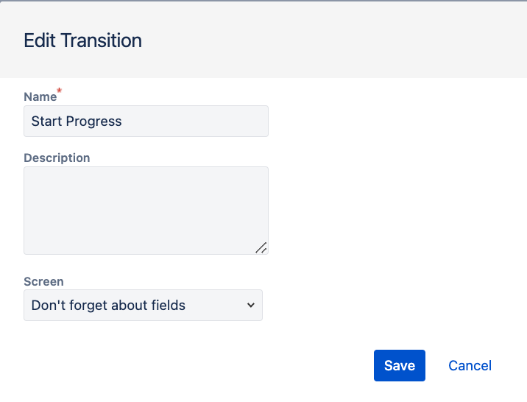Click the red required asterisk

coord(60,92)
